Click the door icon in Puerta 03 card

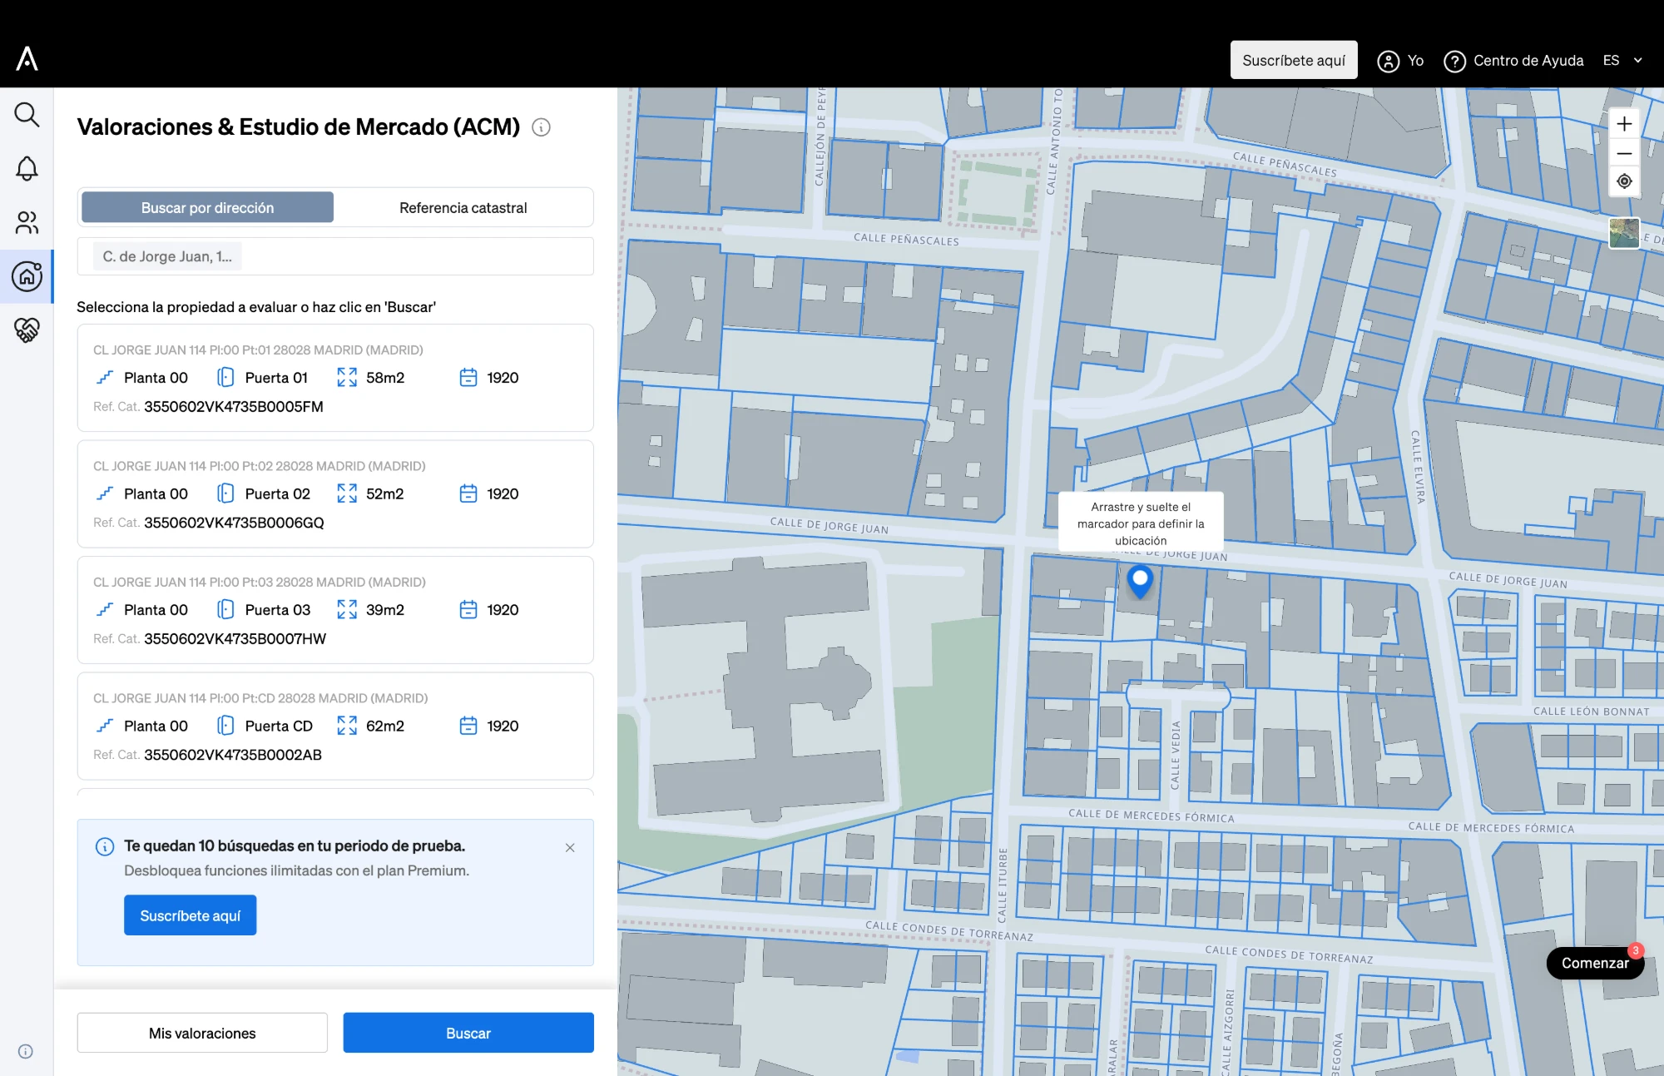coord(225,610)
